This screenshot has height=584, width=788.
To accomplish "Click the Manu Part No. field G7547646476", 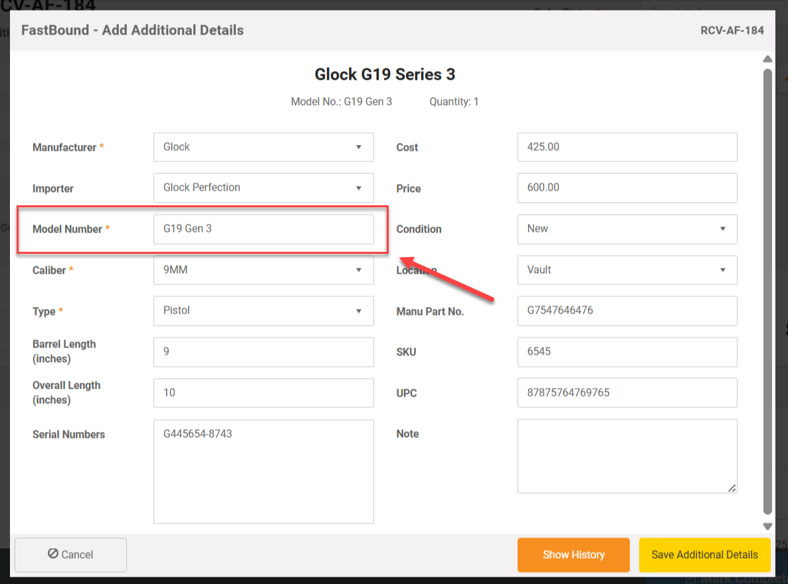I will 627,310.
